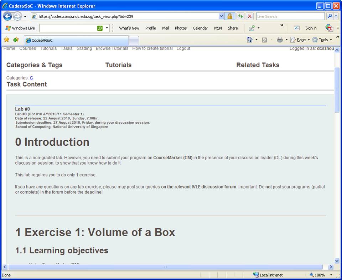342x280 pixels.
Task: Click the vertical scrollbar down arrow
Action: pos(337,261)
